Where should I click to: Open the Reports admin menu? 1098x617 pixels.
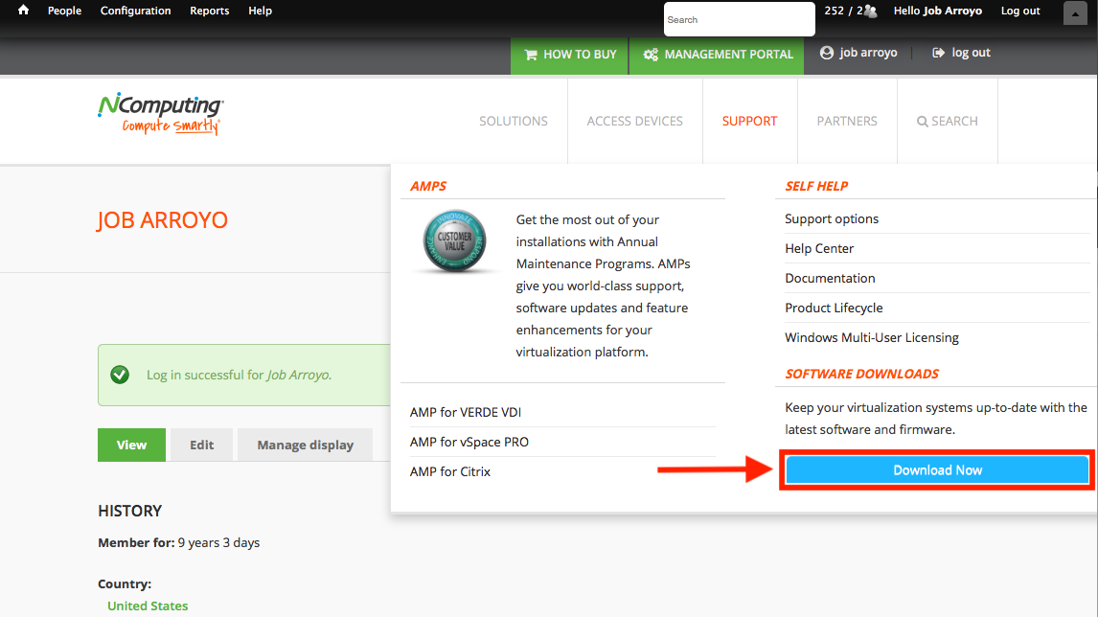pyautogui.click(x=210, y=11)
